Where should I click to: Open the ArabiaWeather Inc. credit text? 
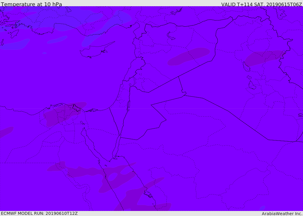tap(282, 214)
